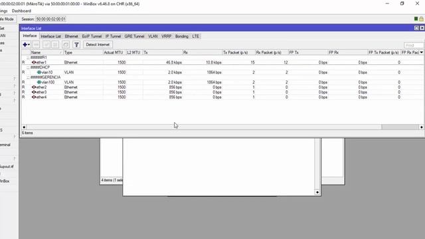Viewport: 425px width, 239px height.
Task: Click the Session address field
Action: (x=50, y=19)
